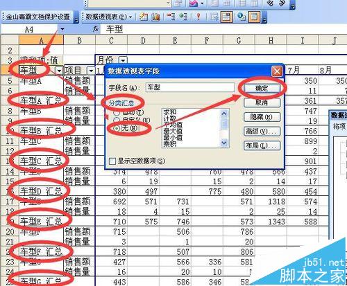The width and height of the screenshot is (347, 286).
Task: Click the Name Box showing A4
Action: coord(29,29)
